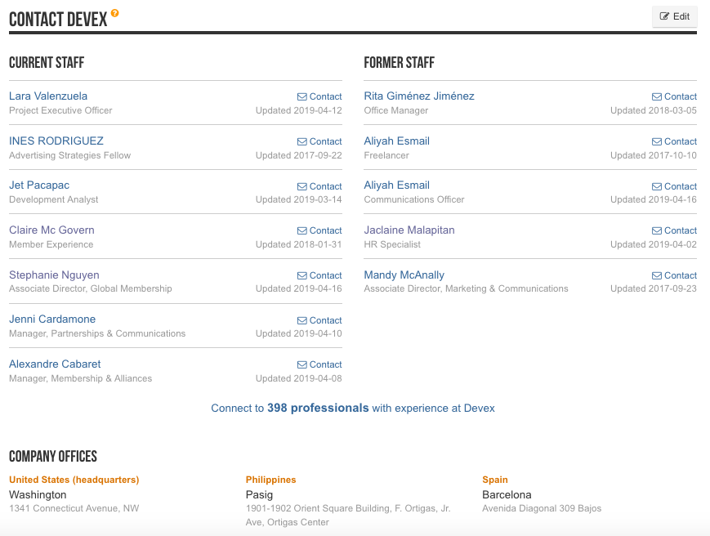Tap the envelope icon in Stephanie Nguyen's row
This screenshot has width=710, height=536.
(302, 275)
